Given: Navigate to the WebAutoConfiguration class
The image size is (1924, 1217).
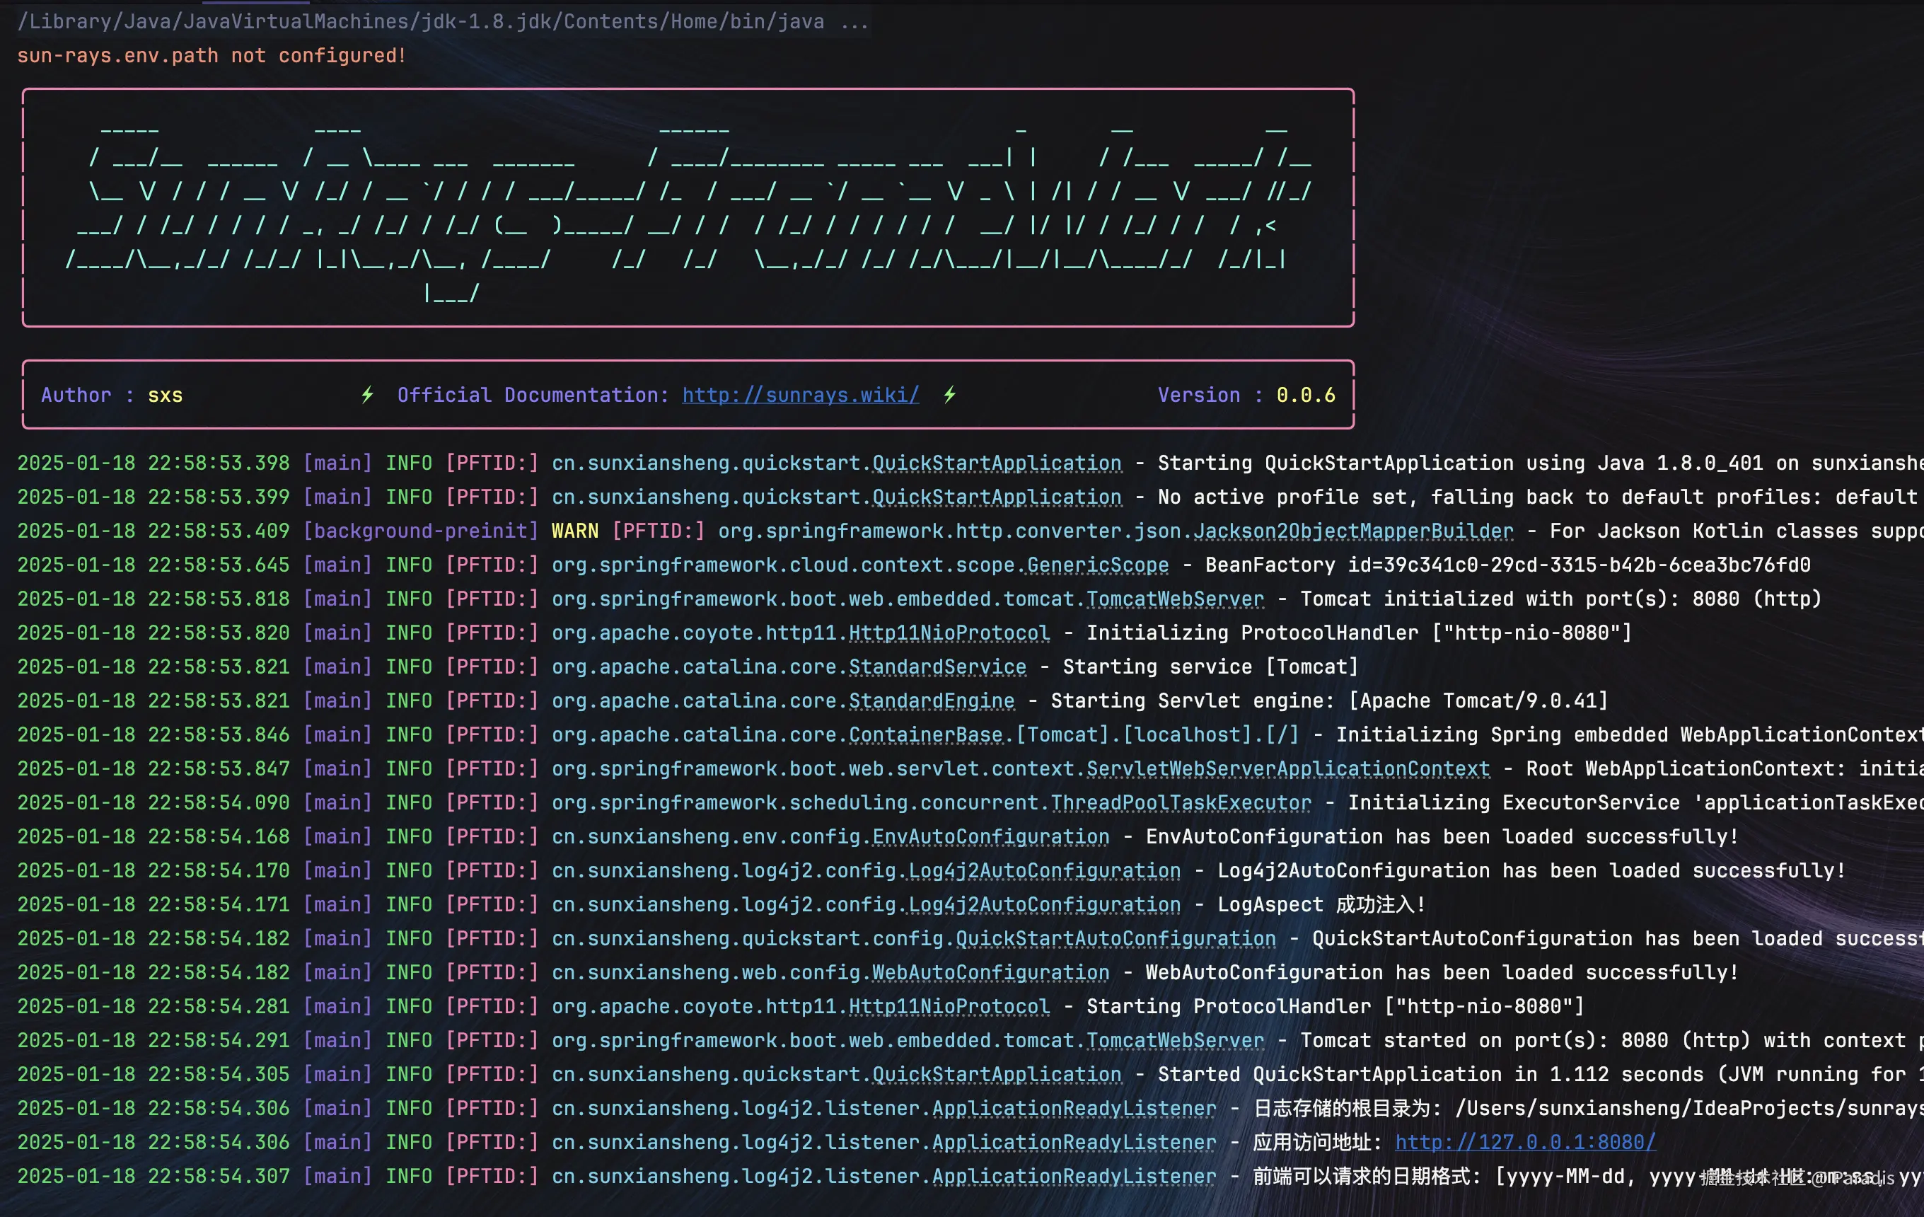Looking at the screenshot, I should [x=990, y=972].
